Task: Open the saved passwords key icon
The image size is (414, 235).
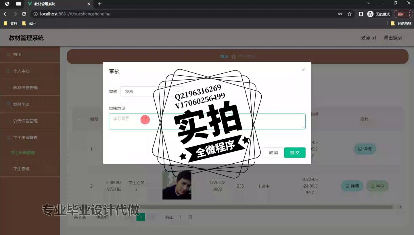Action: pyautogui.click(x=340, y=14)
